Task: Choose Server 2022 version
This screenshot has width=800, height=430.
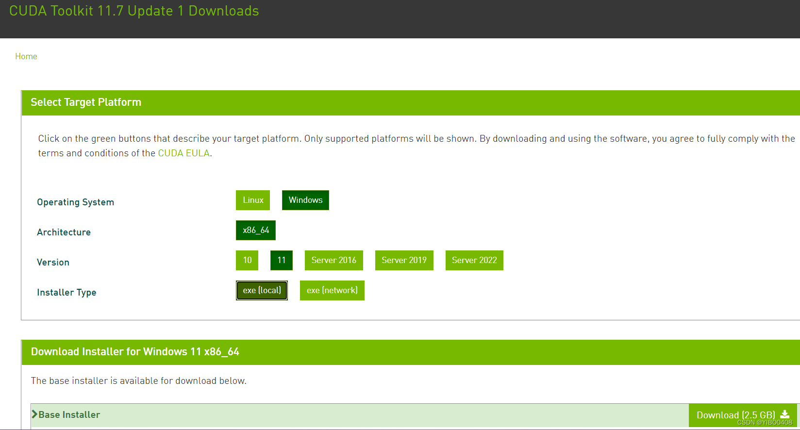Action: [x=474, y=260]
